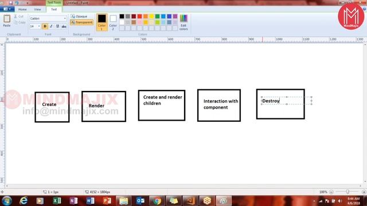Viewport: 367px width, 206px height.
Task: Toggle Underline text formatting
Action: (57, 26)
